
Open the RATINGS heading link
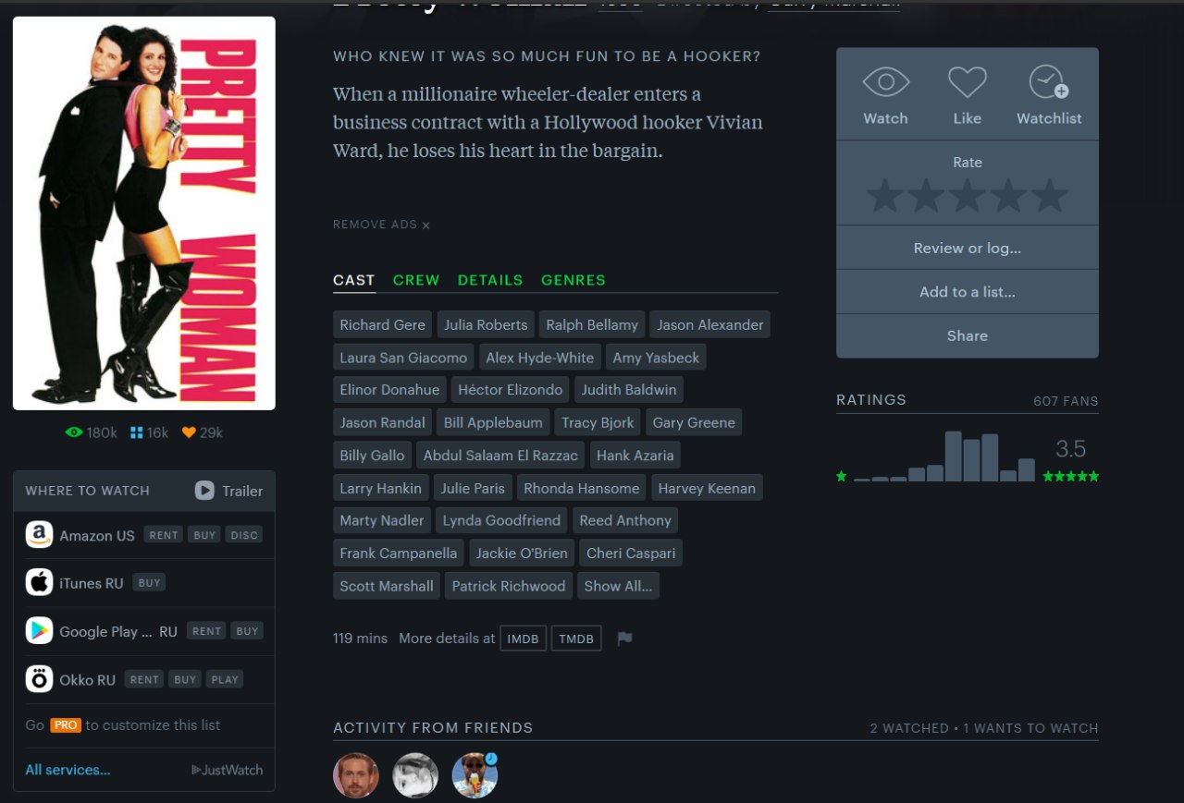click(x=871, y=400)
